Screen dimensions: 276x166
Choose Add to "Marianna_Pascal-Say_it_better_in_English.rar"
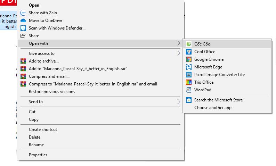[101, 68]
